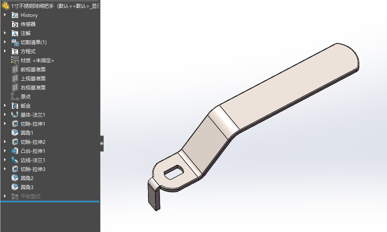
Task: Select the 方程式 label
Action: [x=28, y=52]
